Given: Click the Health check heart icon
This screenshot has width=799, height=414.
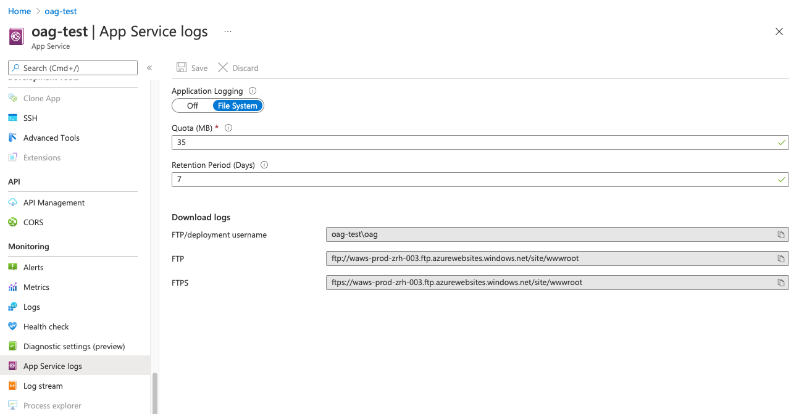Looking at the screenshot, I should [x=12, y=326].
